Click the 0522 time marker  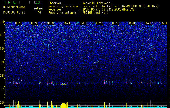tap(34, 23)
